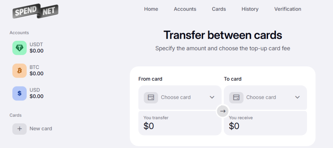The image size is (333, 148).
Task: Open the Verification menu item
Action: (287, 9)
